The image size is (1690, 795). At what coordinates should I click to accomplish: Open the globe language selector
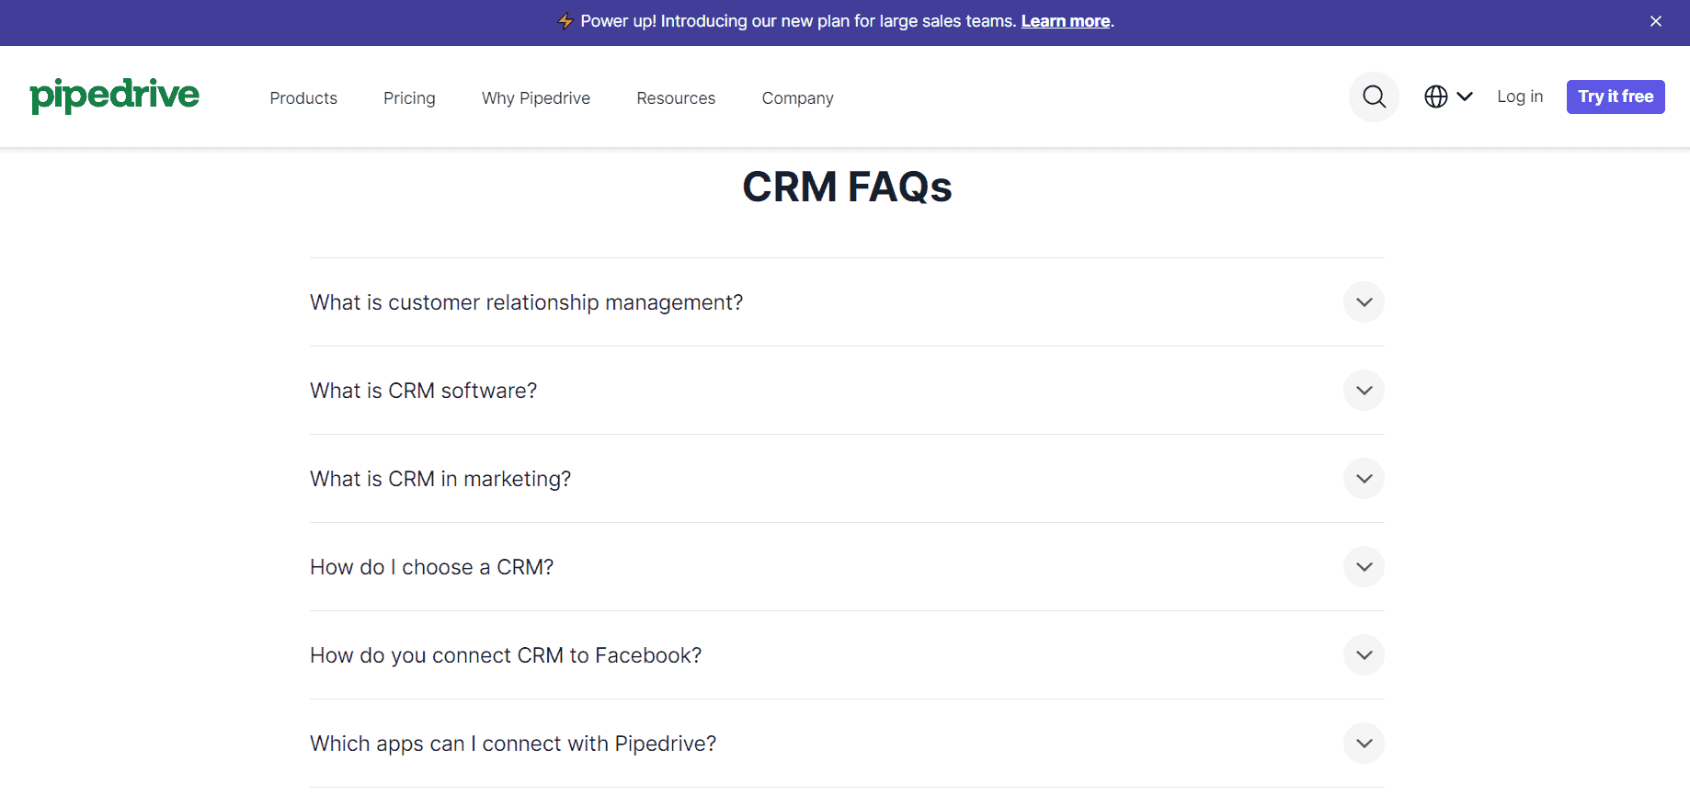[1448, 97]
